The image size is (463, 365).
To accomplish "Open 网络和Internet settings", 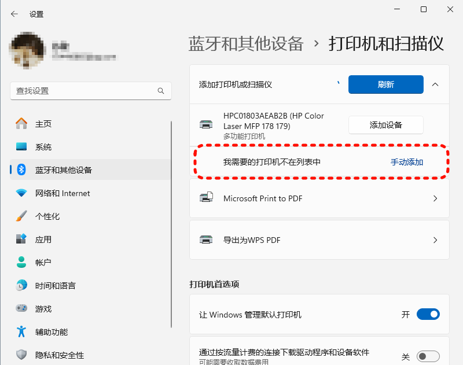I will click(20, 193).
